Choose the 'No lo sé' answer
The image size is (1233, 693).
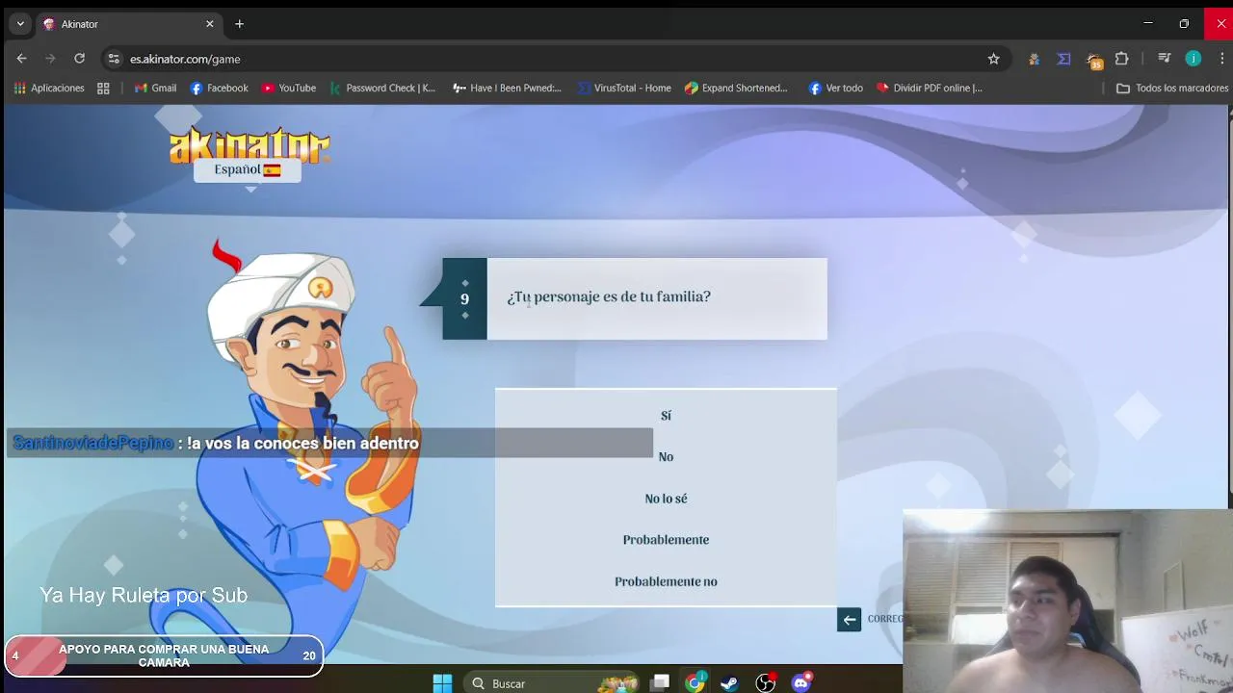pyautogui.click(x=666, y=499)
